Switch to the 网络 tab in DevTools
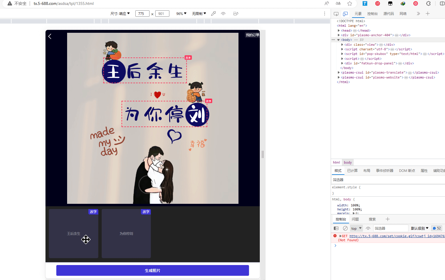The image size is (445, 280). (403, 14)
